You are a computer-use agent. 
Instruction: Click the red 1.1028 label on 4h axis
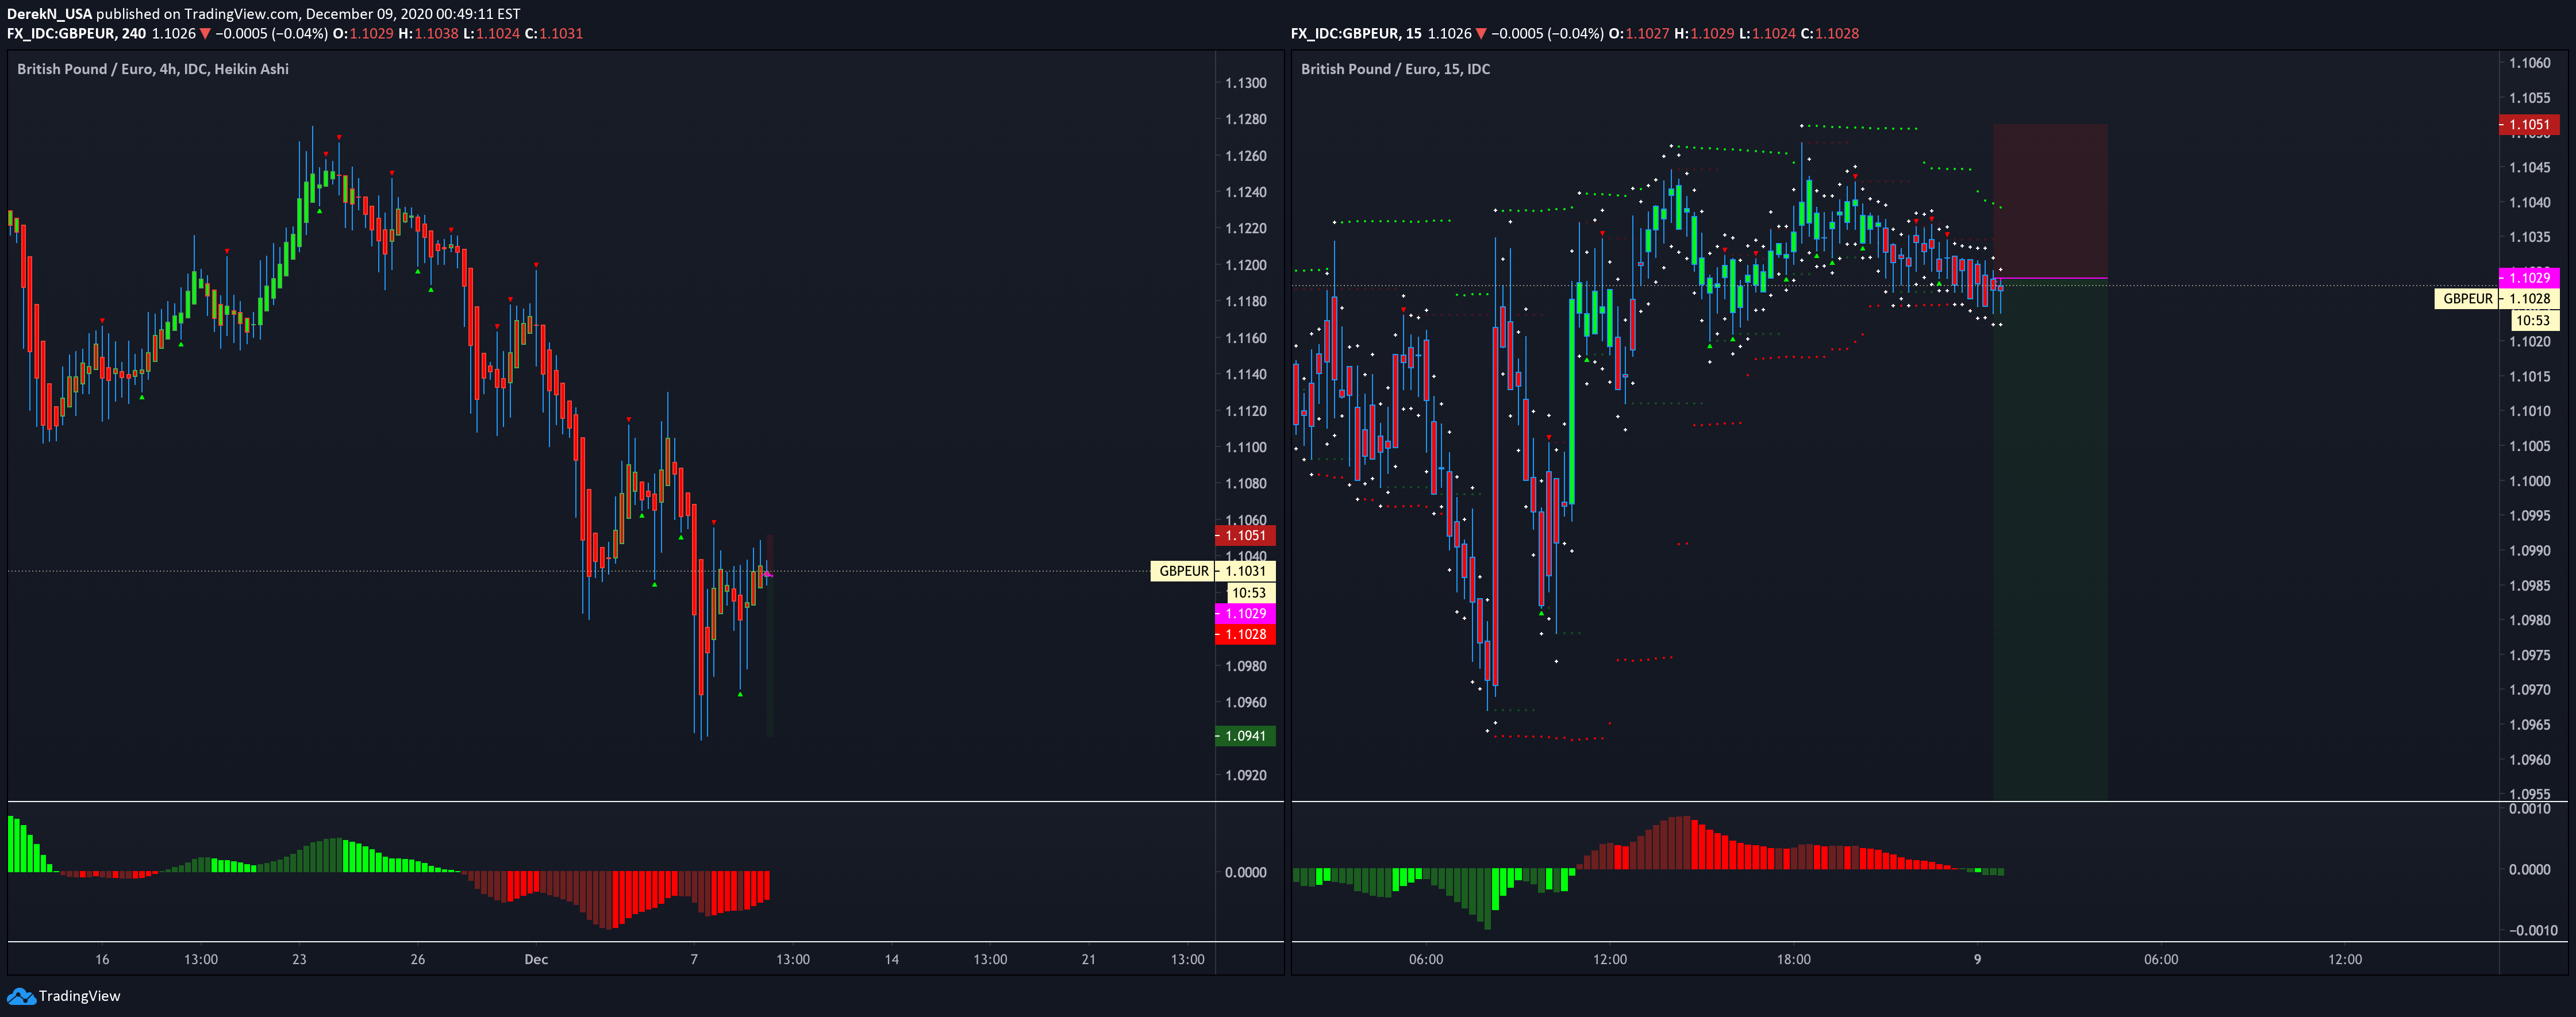pos(1245,634)
